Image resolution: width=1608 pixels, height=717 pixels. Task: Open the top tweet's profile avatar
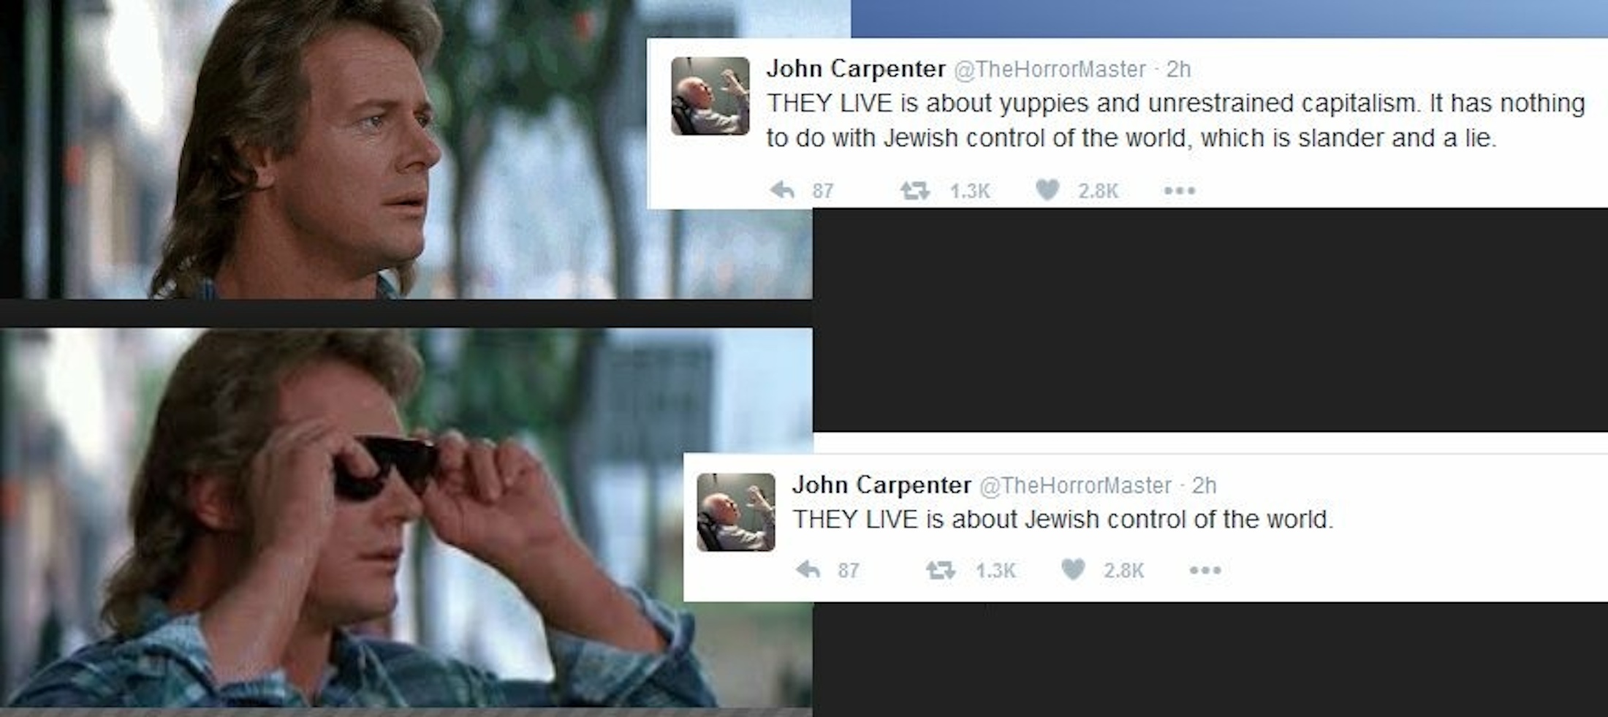coord(710,96)
